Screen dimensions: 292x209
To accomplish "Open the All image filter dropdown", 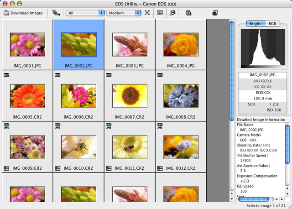I will pyautogui.click(x=85, y=13).
